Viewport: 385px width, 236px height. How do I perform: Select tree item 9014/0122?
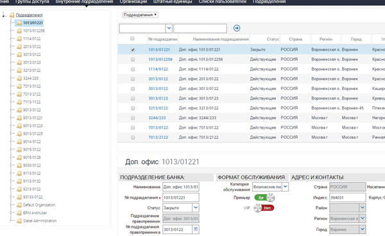(32, 141)
